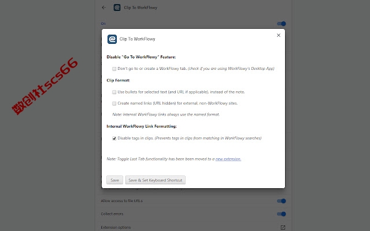Viewport: 370px width, 231px height.
Task: Check "Don't go to or create a WorkFlowy tab"
Action: coord(114,69)
